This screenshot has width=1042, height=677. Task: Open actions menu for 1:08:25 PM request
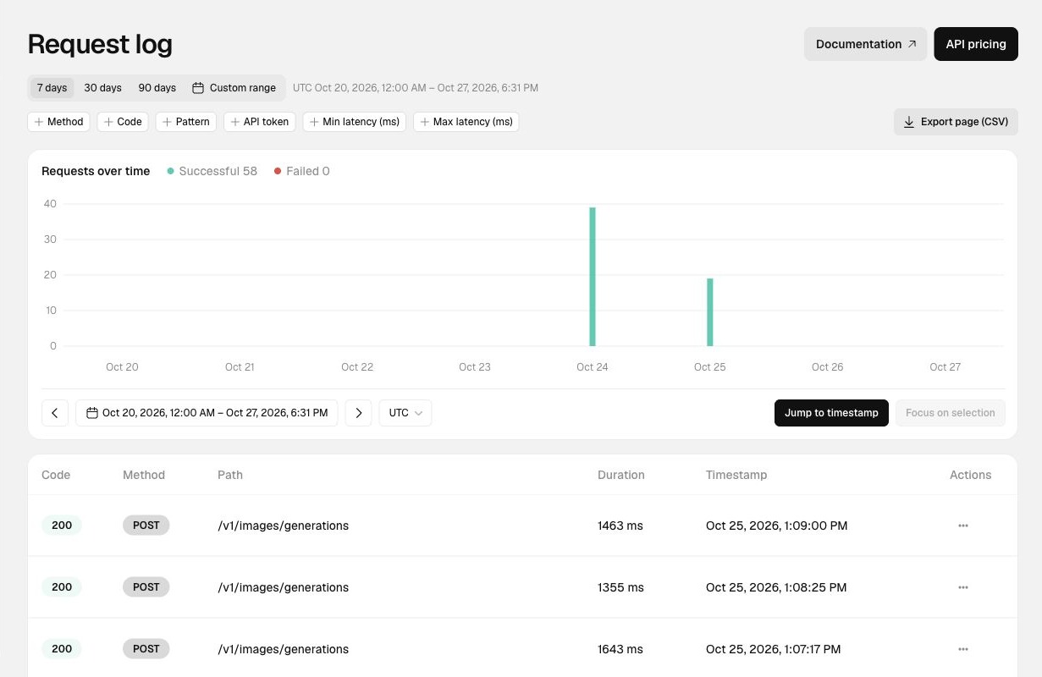click(x=963, y=587)
